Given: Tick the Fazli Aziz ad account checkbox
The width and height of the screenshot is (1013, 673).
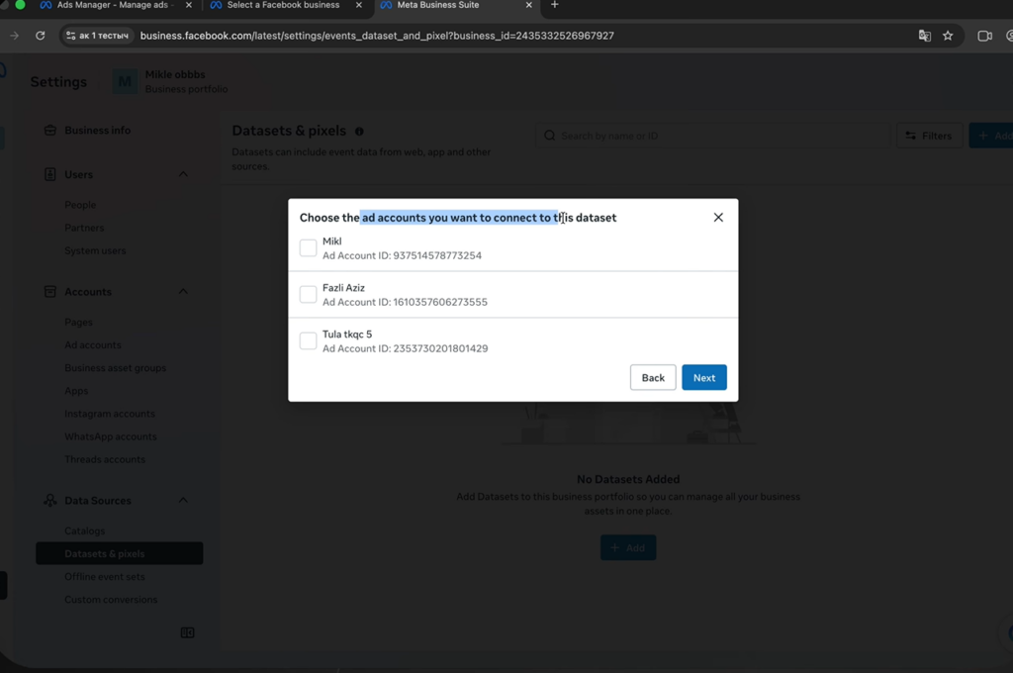Looking at the screenshot, I should pyautogui.click(x=309, y=294).
